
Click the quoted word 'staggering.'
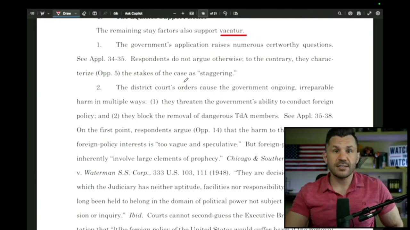click(x=217, y=73)
